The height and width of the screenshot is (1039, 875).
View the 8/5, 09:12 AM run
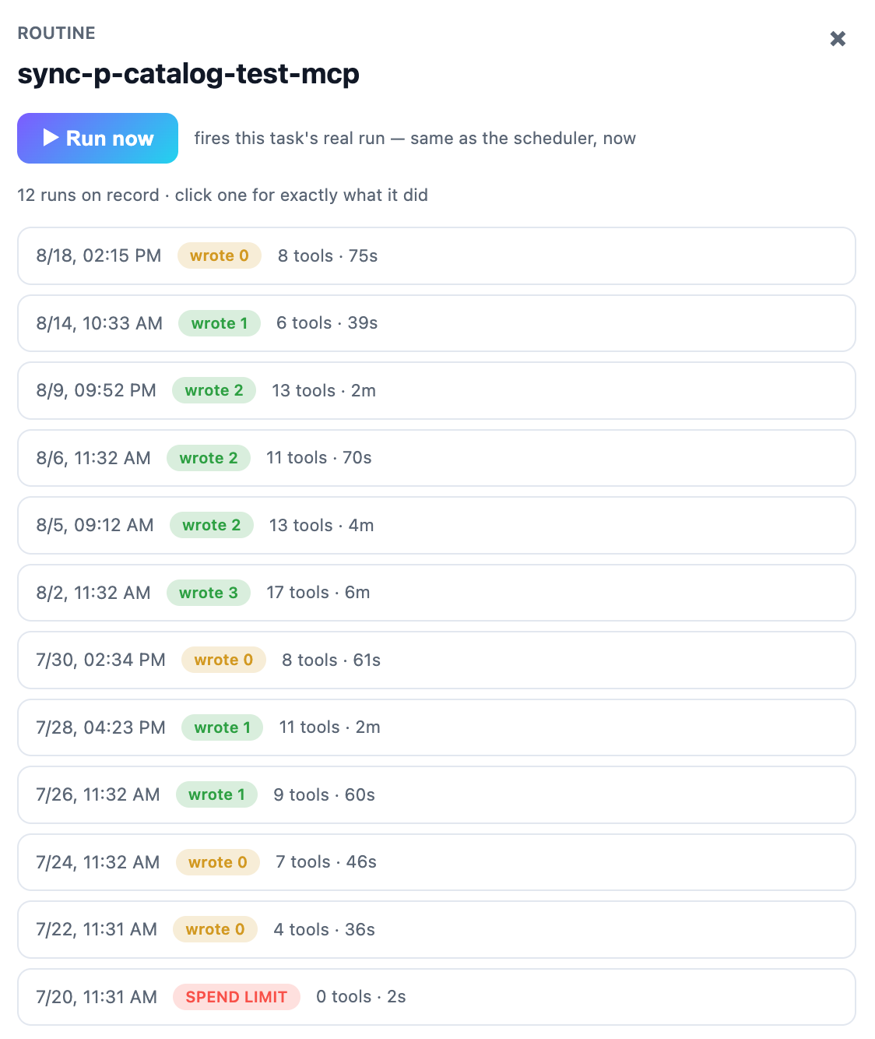(437, 526)
